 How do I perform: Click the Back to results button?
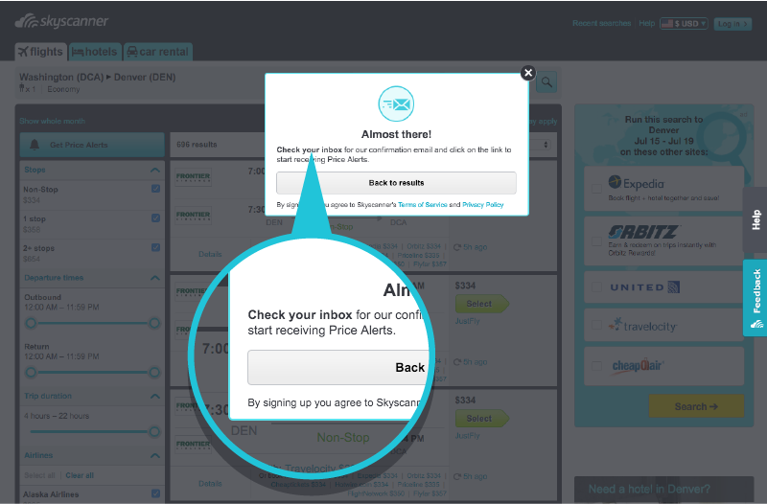click(396, 183)
